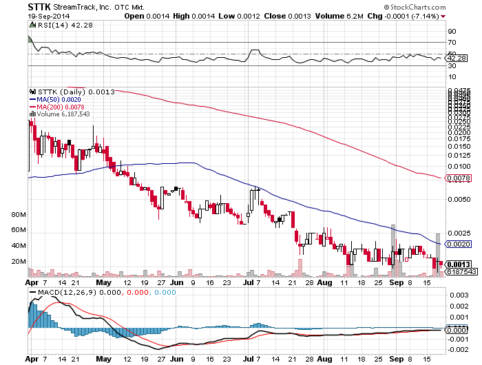Click the High 0.0014 value
Screen dimensions: 482x365
point(193,16)
